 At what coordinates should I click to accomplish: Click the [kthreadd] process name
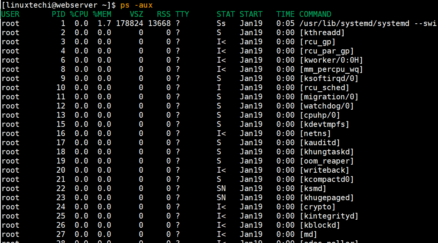(x=322, y=33)
